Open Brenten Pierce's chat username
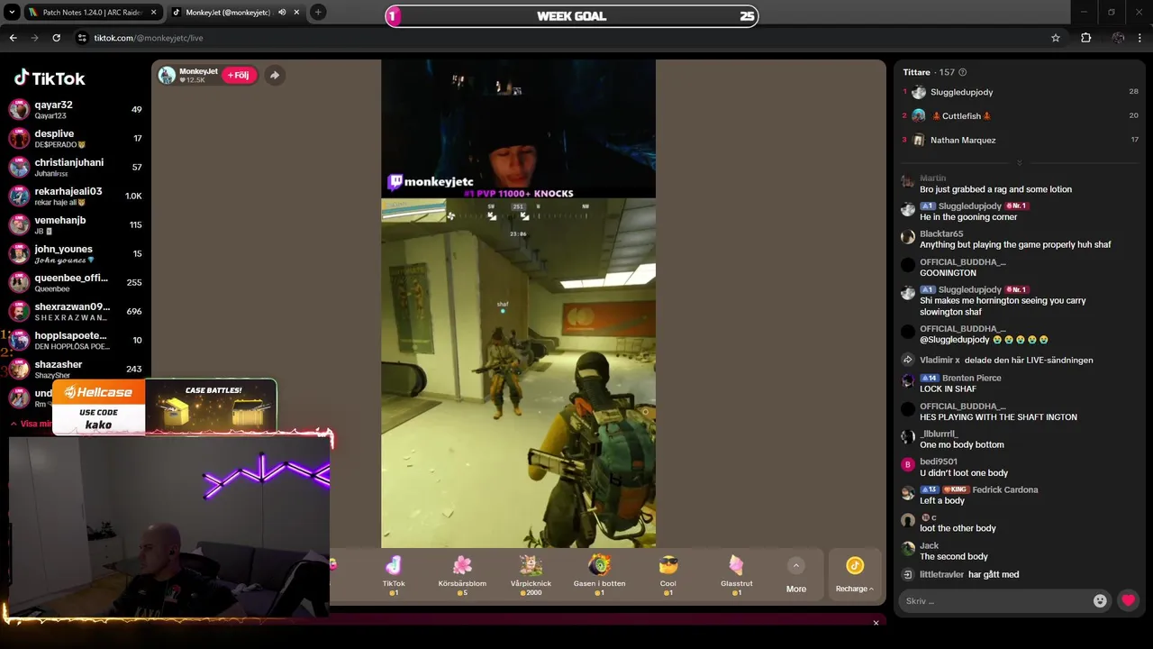 coord(971,379)
